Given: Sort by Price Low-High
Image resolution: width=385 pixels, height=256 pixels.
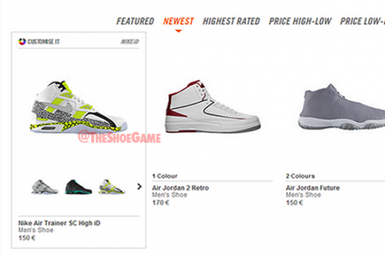Looking at the screenshot, I should [362, 21].
